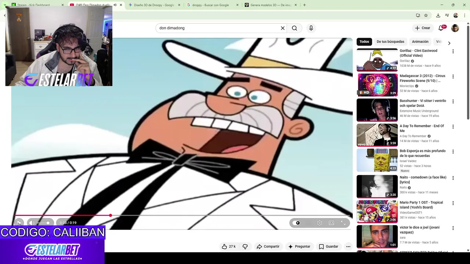Open Bob Esponja video thumbnail

tap(377, 160)
